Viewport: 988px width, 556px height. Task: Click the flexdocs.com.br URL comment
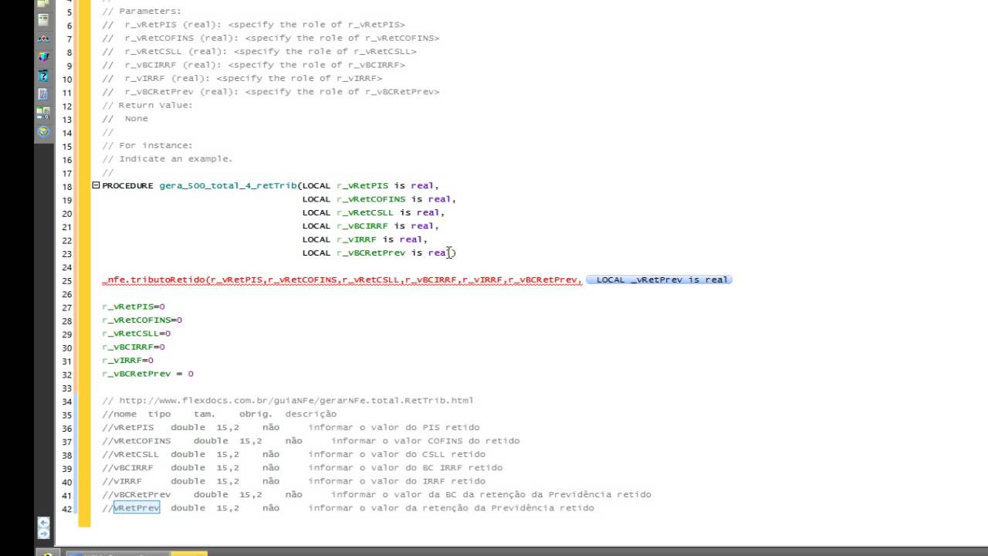click(x=288, y=400)
